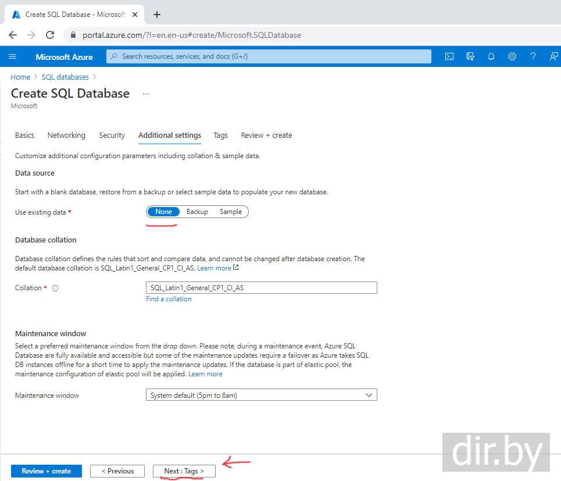This screenshot has height=481, width=561.
Task: Click the browser back arrow
Action: 13,35
